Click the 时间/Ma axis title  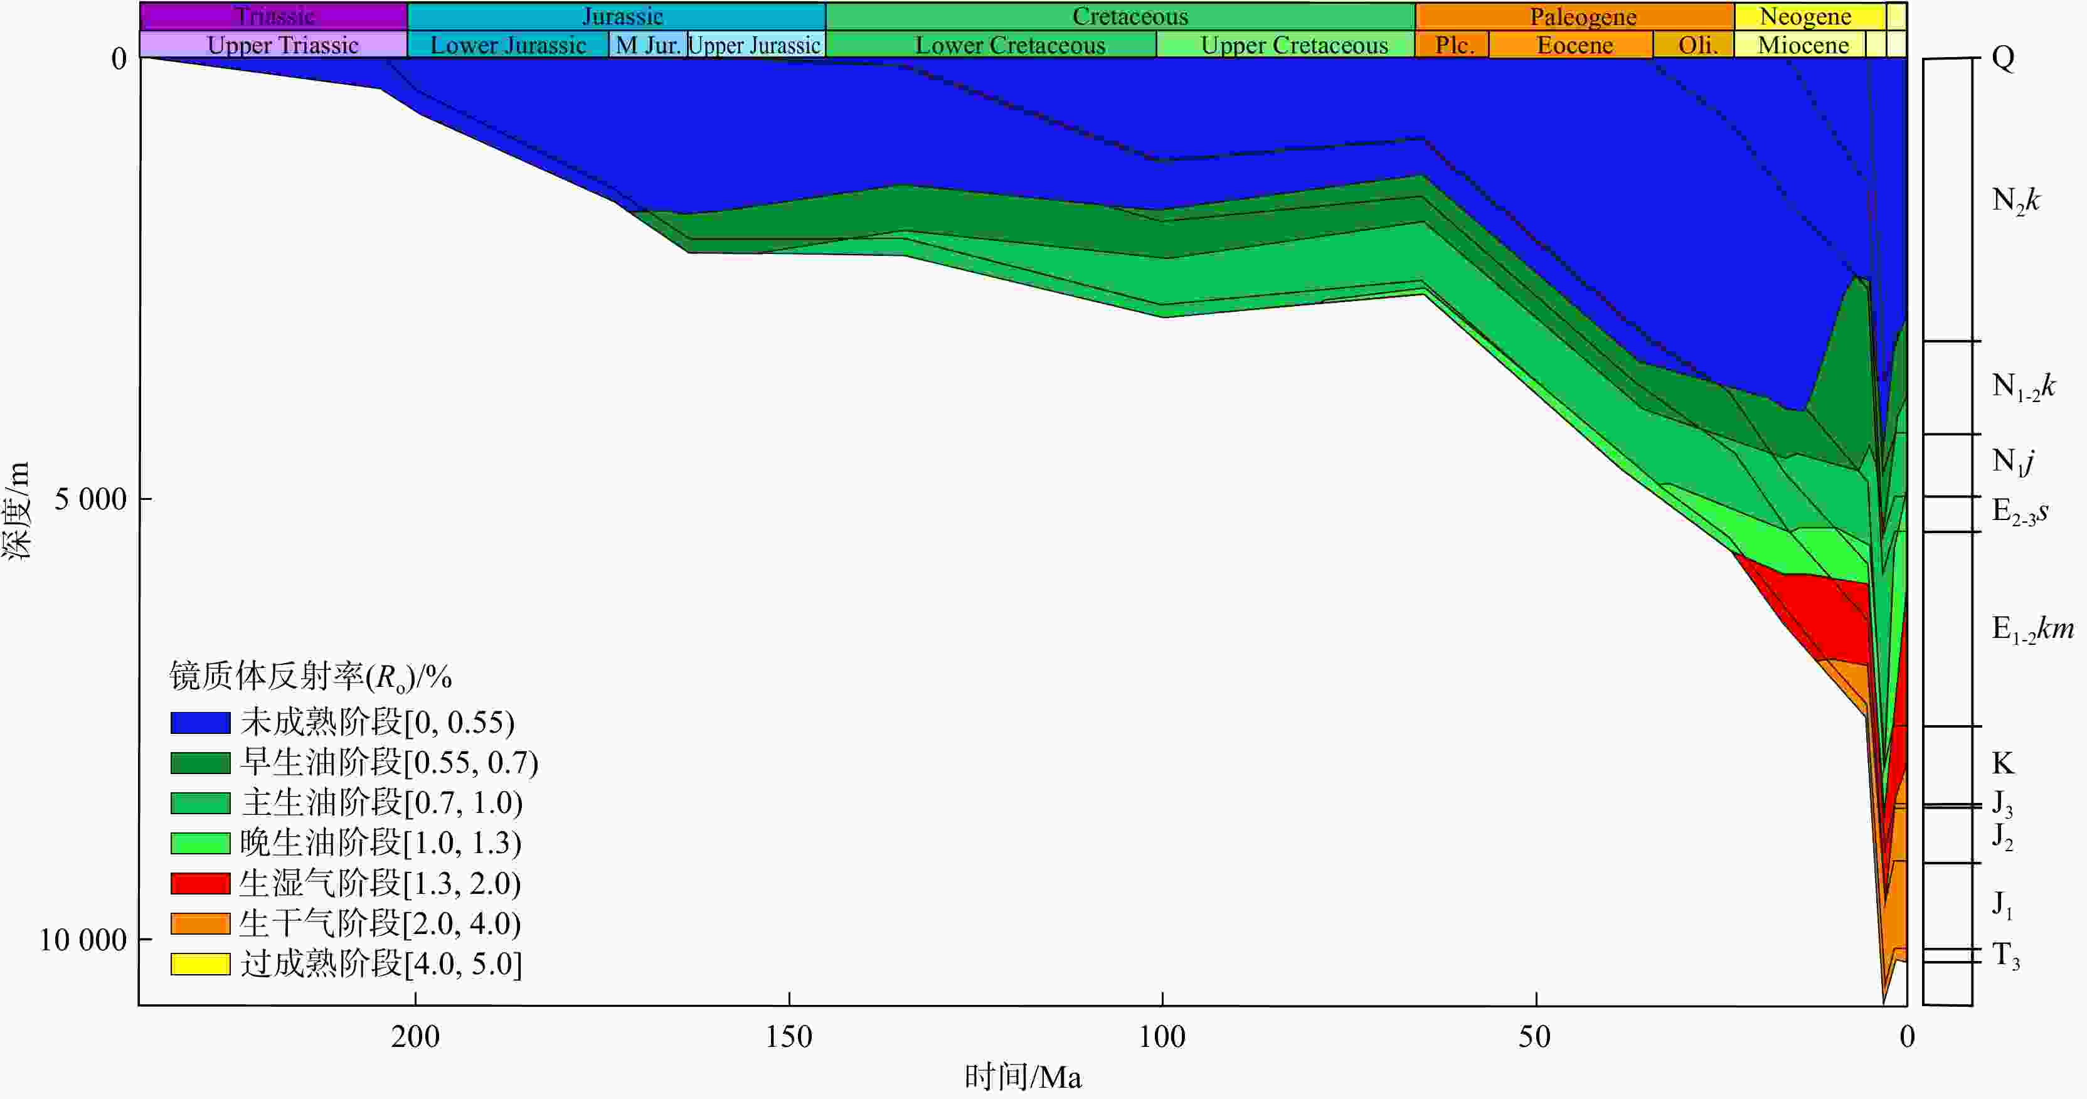[1022, 1077]
